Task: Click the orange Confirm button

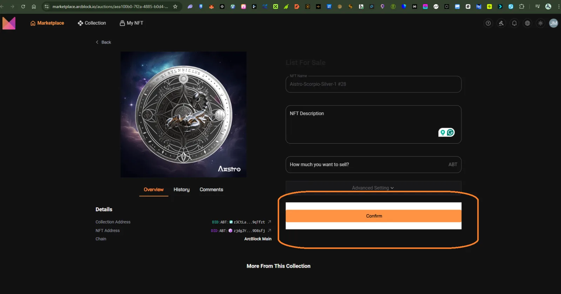Action: tap(373, 216)
